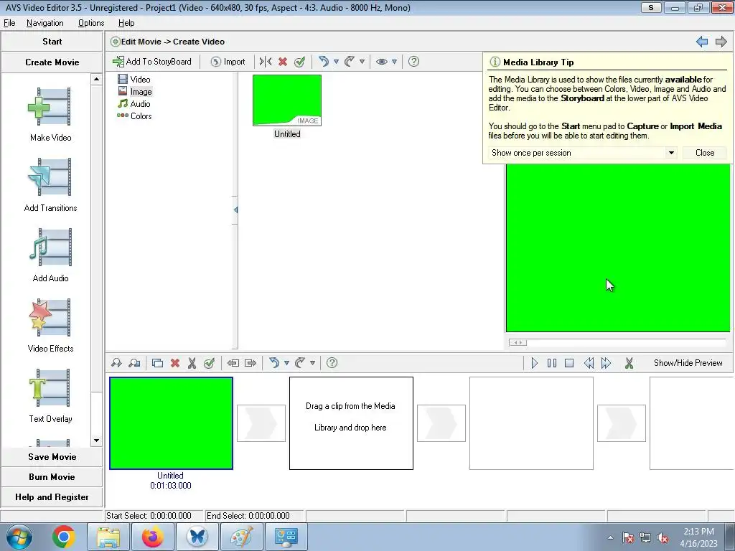The width and height of the screenshot is (735, 551).
Task: Toggle Show/Hide Preview
Action: pyautogui.click(x=688, y=362)
